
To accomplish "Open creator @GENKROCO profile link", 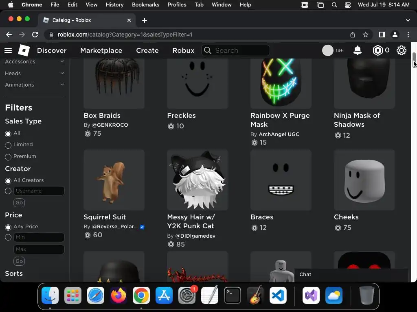I will tap(110, 125).
